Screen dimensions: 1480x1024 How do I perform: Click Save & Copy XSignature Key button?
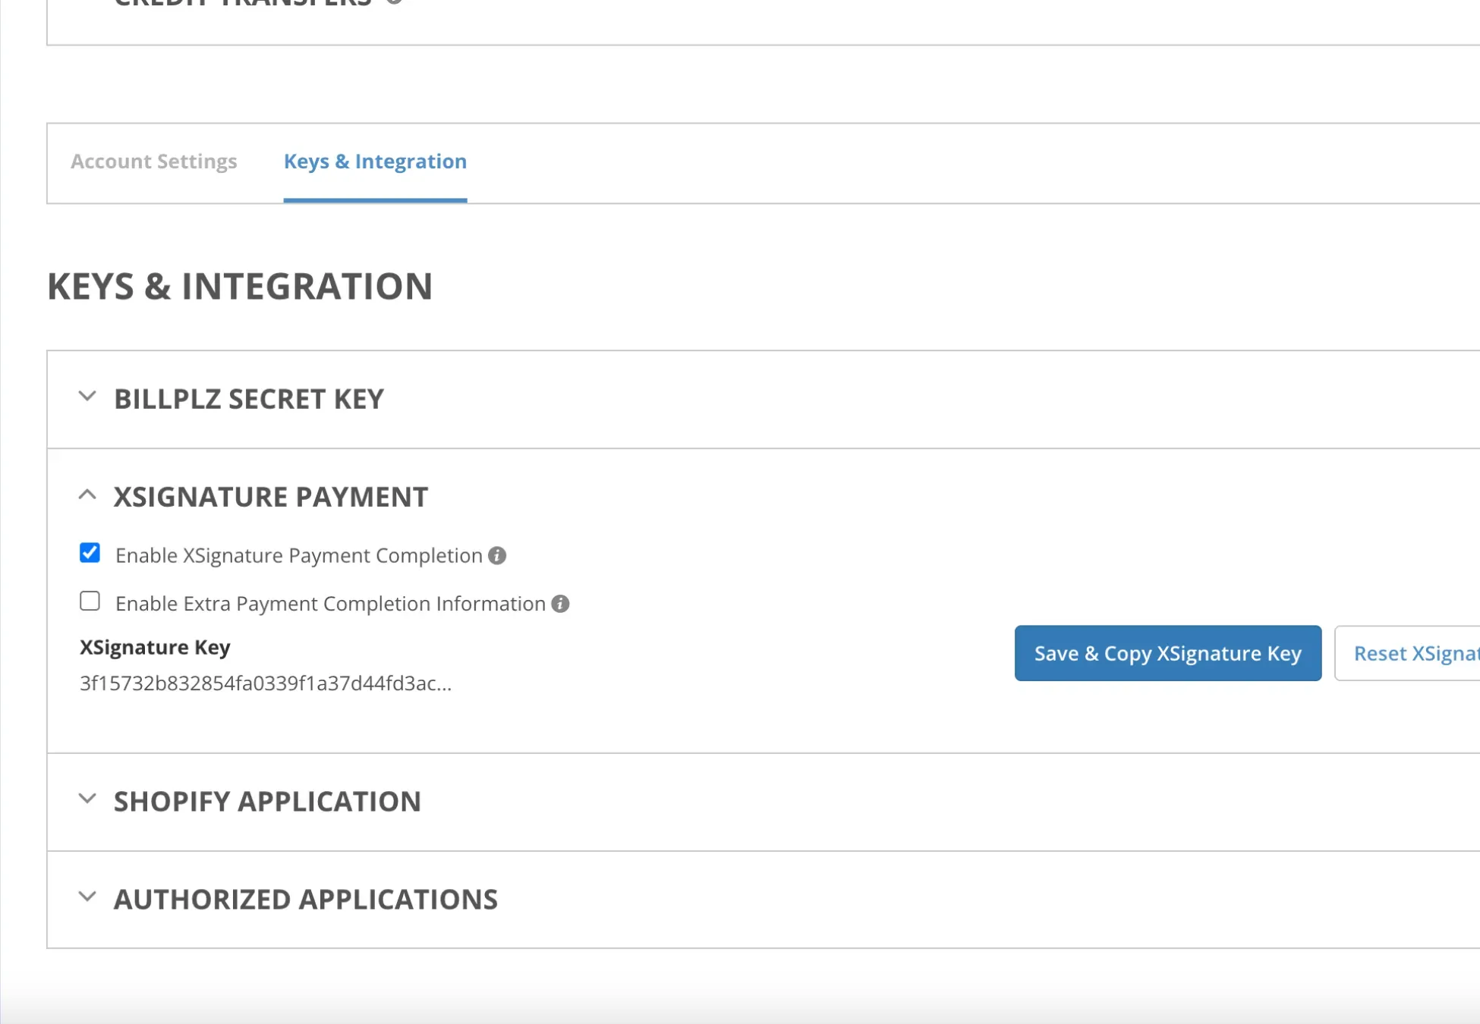point(1168,653)
